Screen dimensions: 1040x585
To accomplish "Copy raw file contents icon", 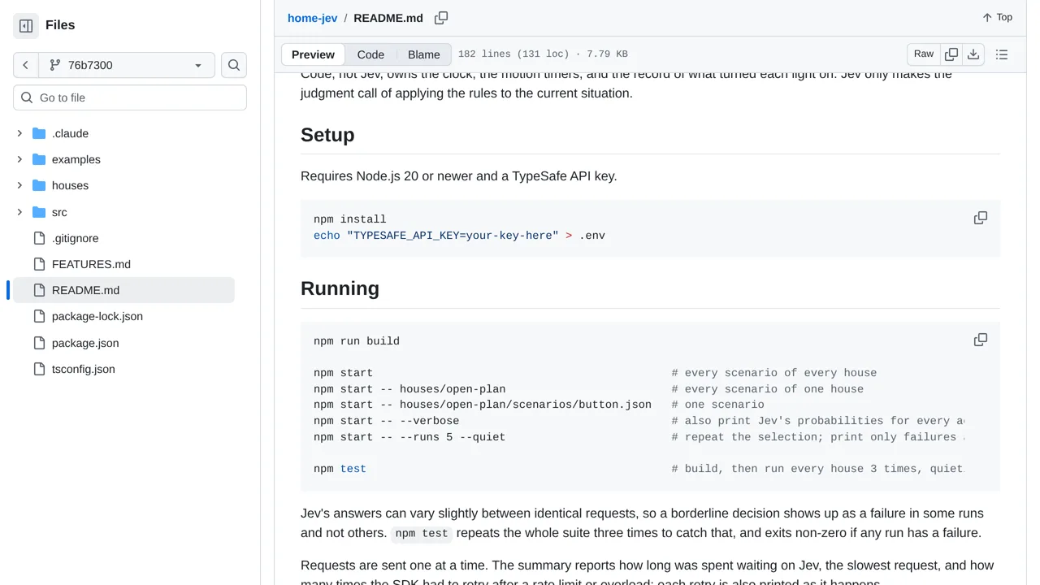I will [951, 54].
